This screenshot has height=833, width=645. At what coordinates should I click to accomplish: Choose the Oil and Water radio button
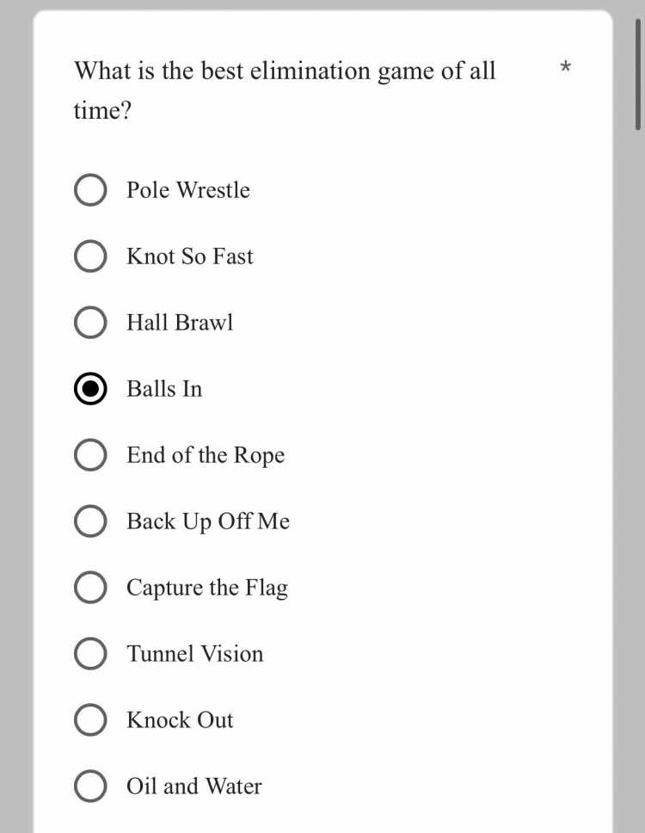[90, 787]
